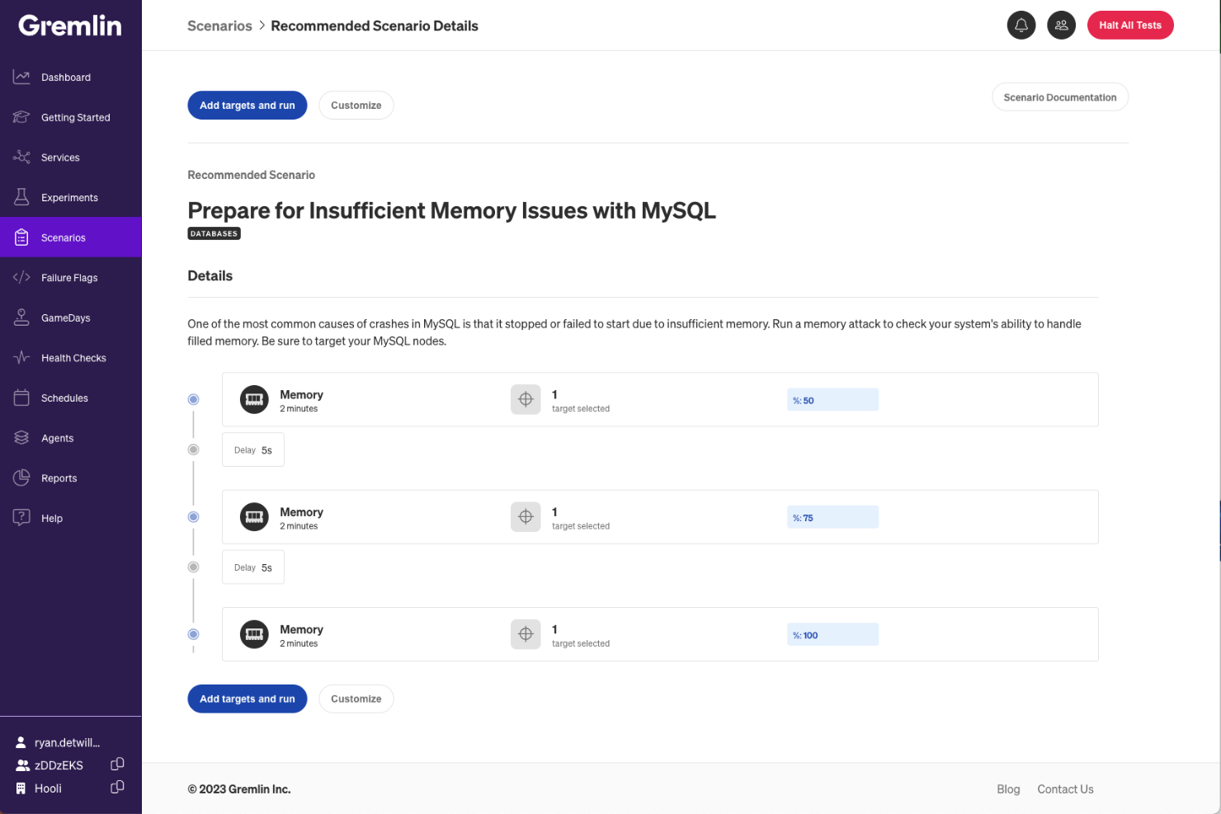This screenshot has width=1221, height=814.
Task: Go back via Scenarios breadcrumb
Action: (x=219, y=26)
